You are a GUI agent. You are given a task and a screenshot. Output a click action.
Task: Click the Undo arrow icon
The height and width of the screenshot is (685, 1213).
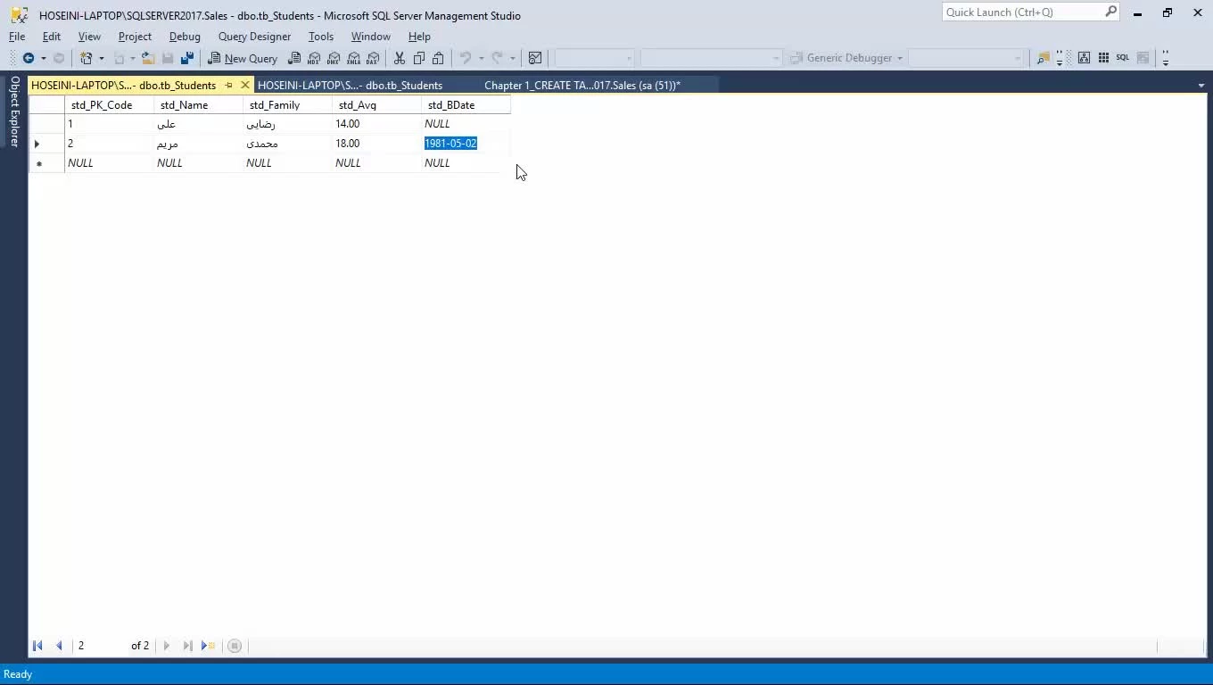pyautogui.click(x=465, y=58)
